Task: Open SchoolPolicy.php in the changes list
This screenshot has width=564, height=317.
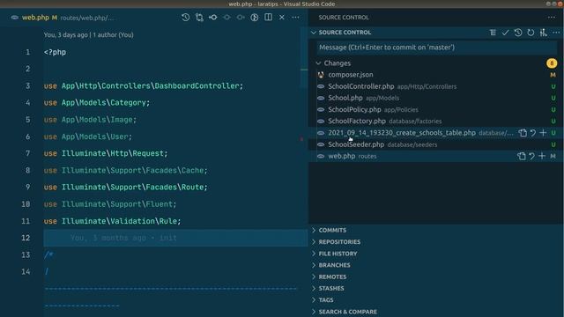Action: (354, 109)
